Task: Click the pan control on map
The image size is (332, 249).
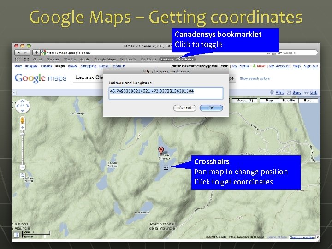Action: pyautogui.click(x=23, y=106)
